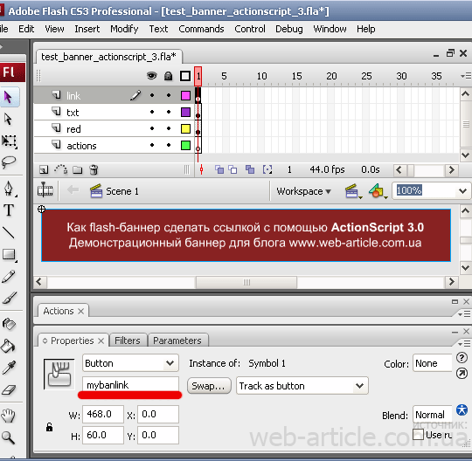Toggle lock dot of actions layer
Image resolution: width=472 pixels, height=461 pixels.
(169, 145)
